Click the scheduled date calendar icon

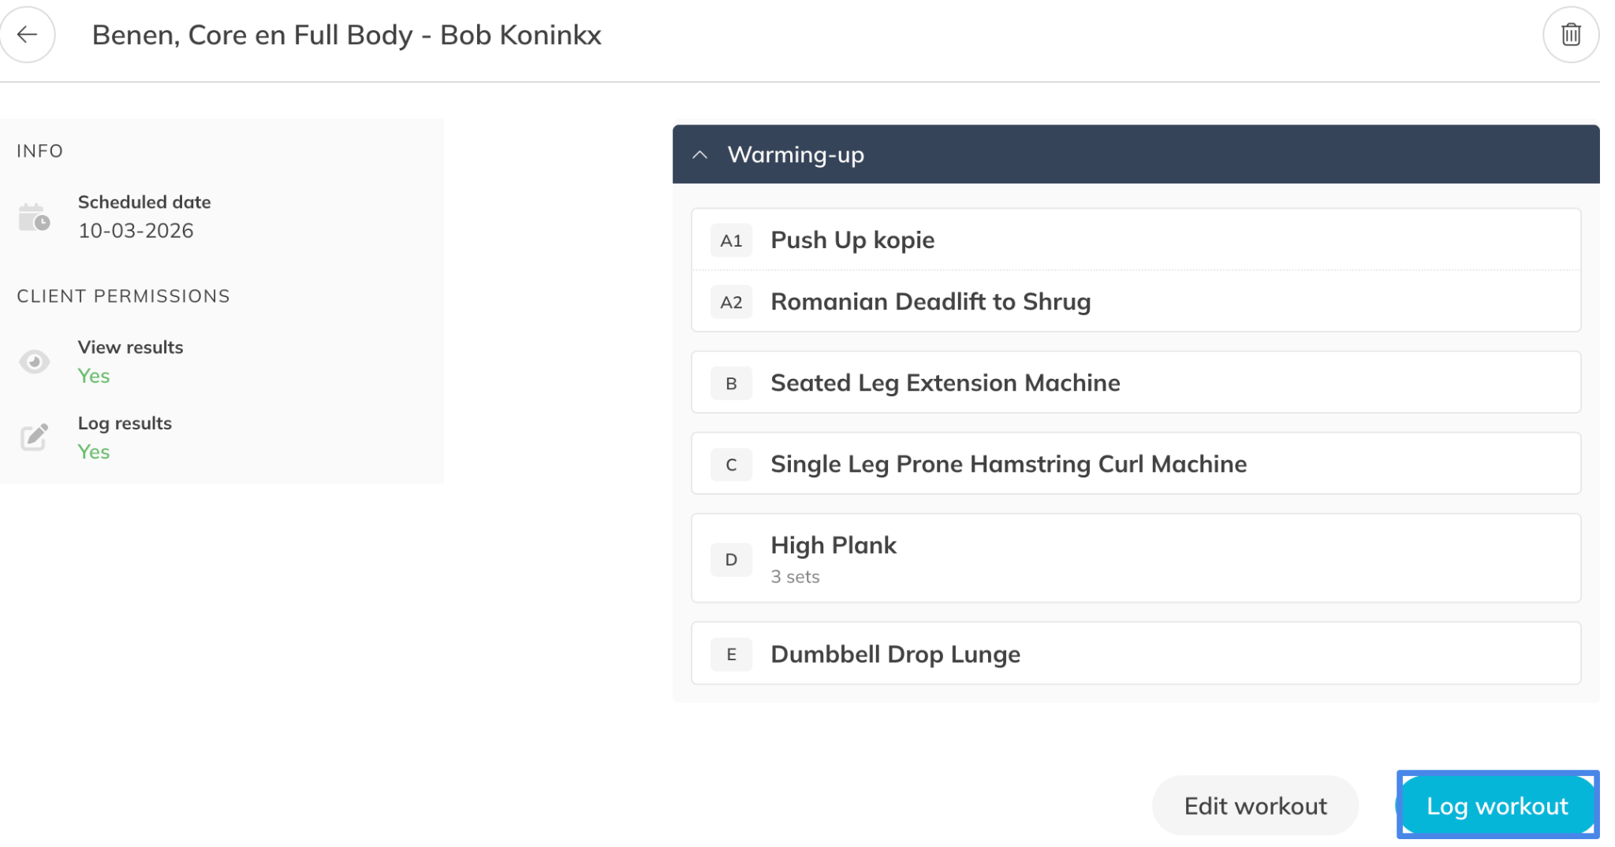click(x=34, y=217)
